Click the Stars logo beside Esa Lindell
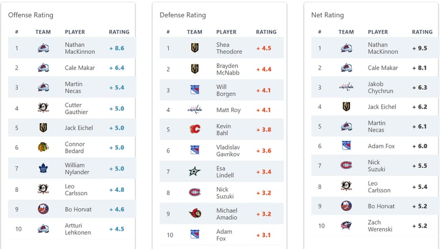Screen dimensions: 442x249 tap(195, 172)
